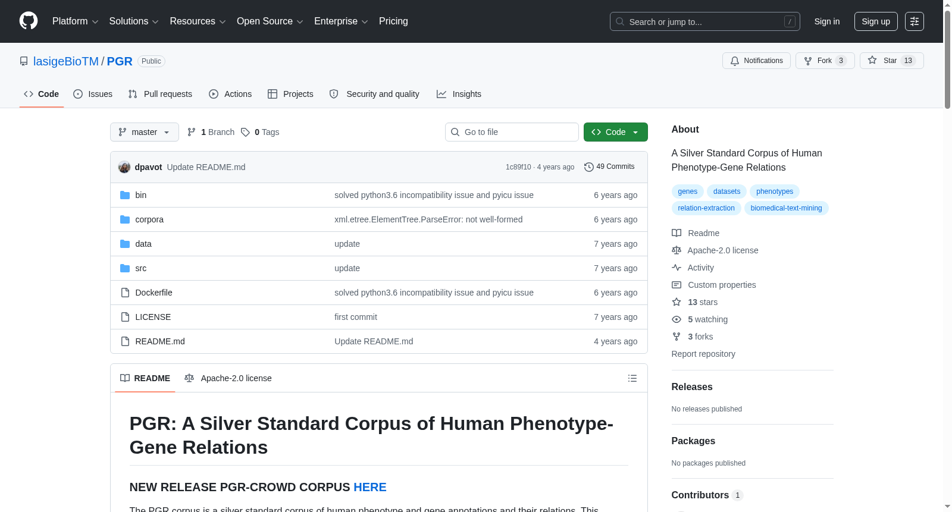This screenshot has height=512, width=952.
Task: Go to GitHub homepage via Octocat logo
Action: click(29, 21)
